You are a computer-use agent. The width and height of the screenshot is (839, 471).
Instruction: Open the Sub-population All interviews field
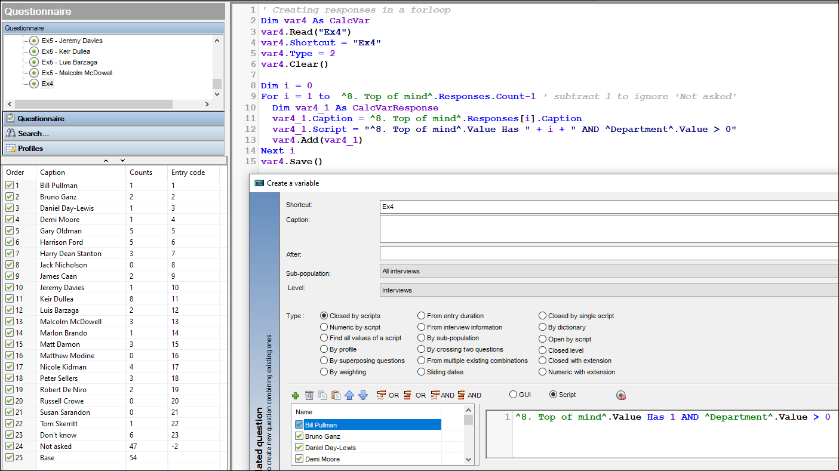tap(609, 271)
